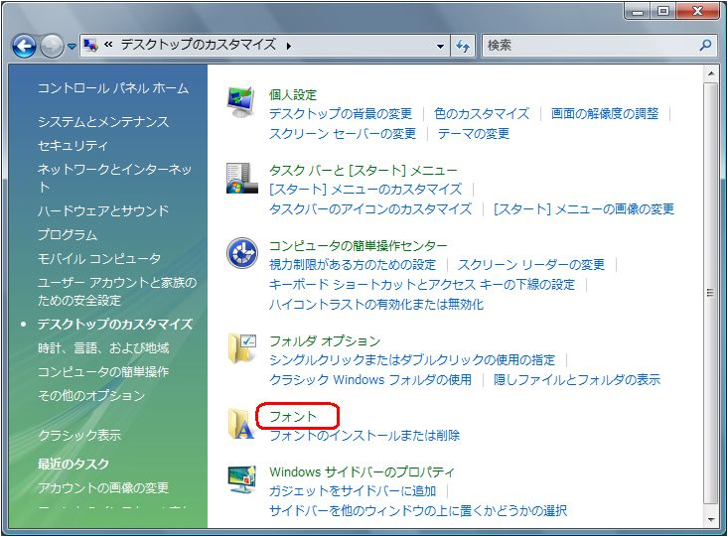This screenshot has height=537, width=728.
Task: Open sidebar always-on-top choice link
Action: [x=418, y=510]
